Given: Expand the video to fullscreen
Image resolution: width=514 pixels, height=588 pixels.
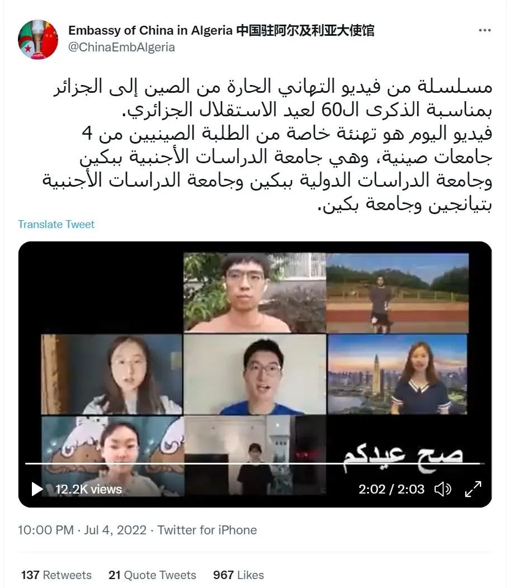Looking at the screenshot, I should click(473, 489).
